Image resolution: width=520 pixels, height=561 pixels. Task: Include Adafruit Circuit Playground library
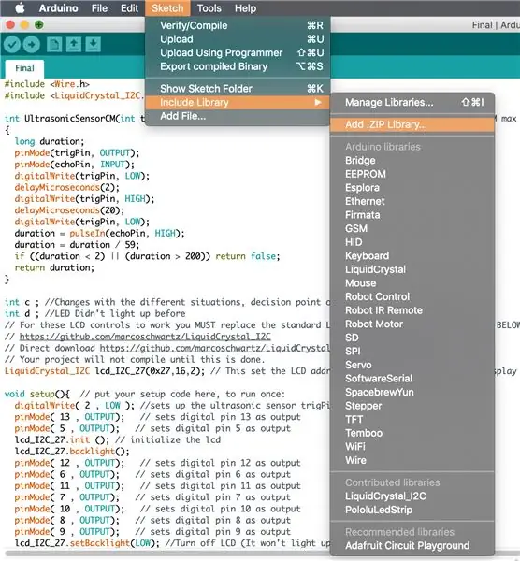412,546
